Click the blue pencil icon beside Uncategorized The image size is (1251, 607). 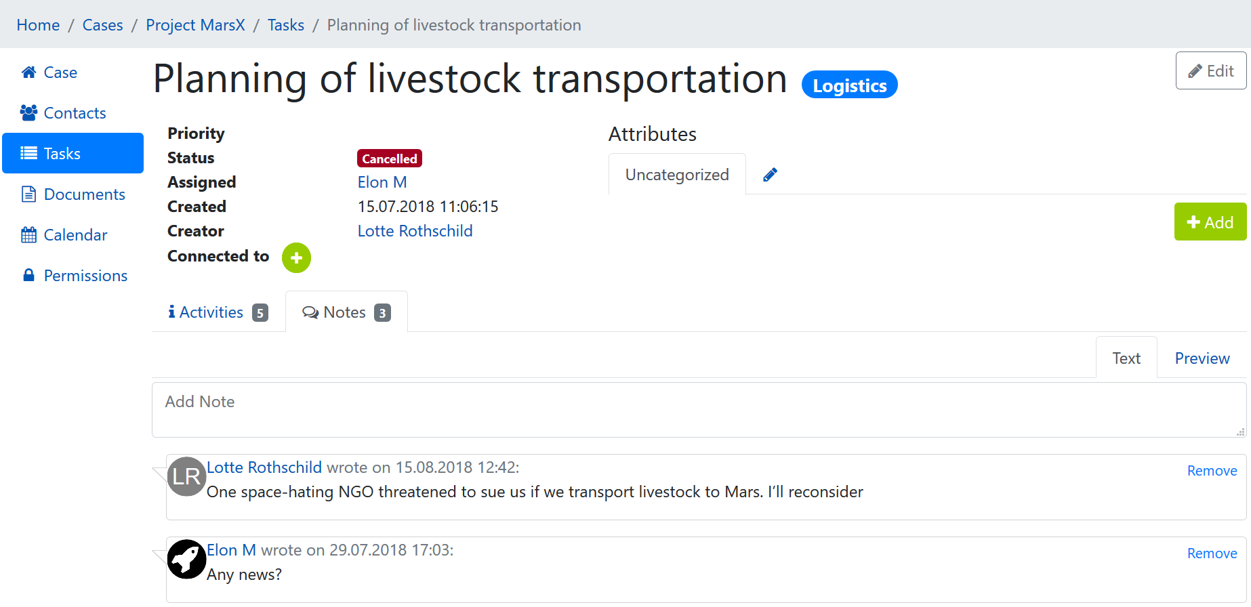point(770,175)
